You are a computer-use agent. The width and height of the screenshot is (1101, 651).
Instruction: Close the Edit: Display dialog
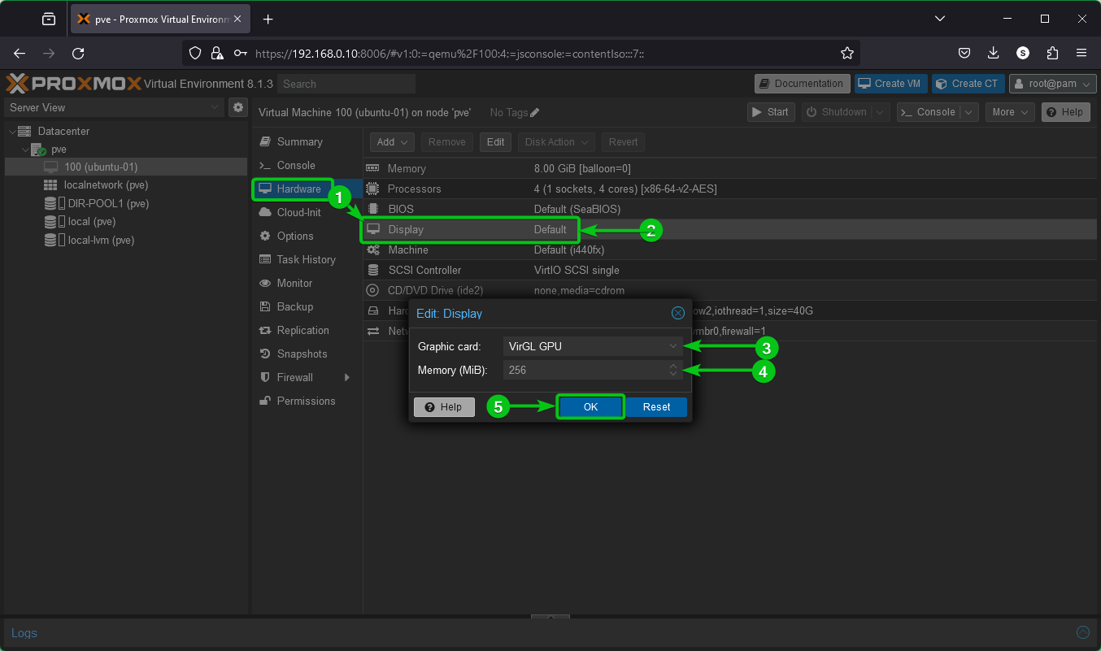tap(677, 313)
